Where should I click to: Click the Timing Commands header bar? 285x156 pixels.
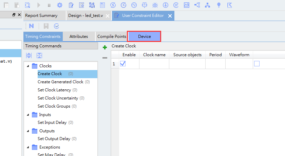click(x=61, y=46)
